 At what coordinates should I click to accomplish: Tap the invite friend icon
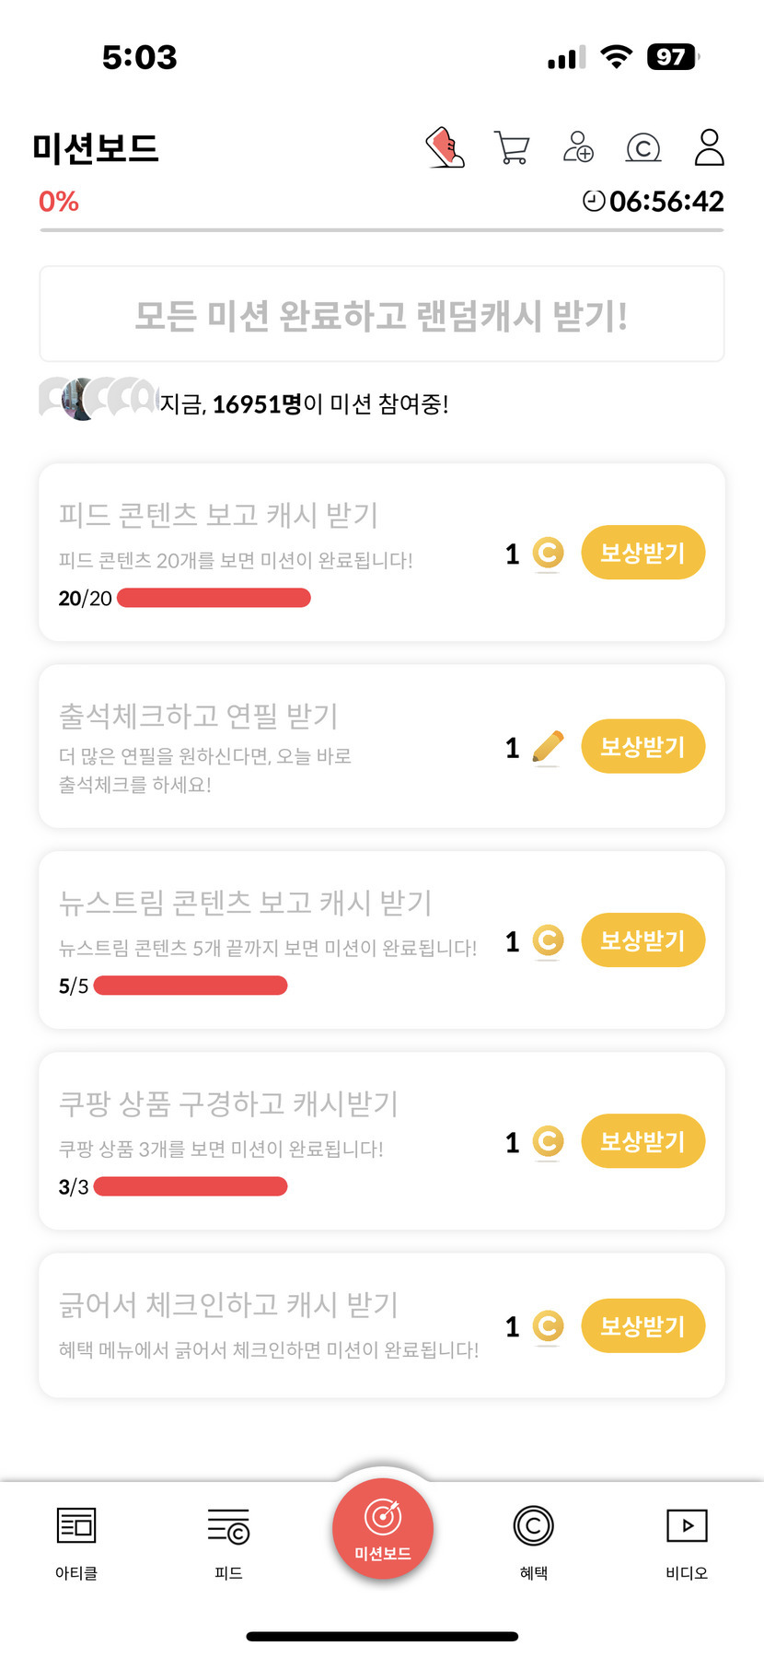[578, 147]
